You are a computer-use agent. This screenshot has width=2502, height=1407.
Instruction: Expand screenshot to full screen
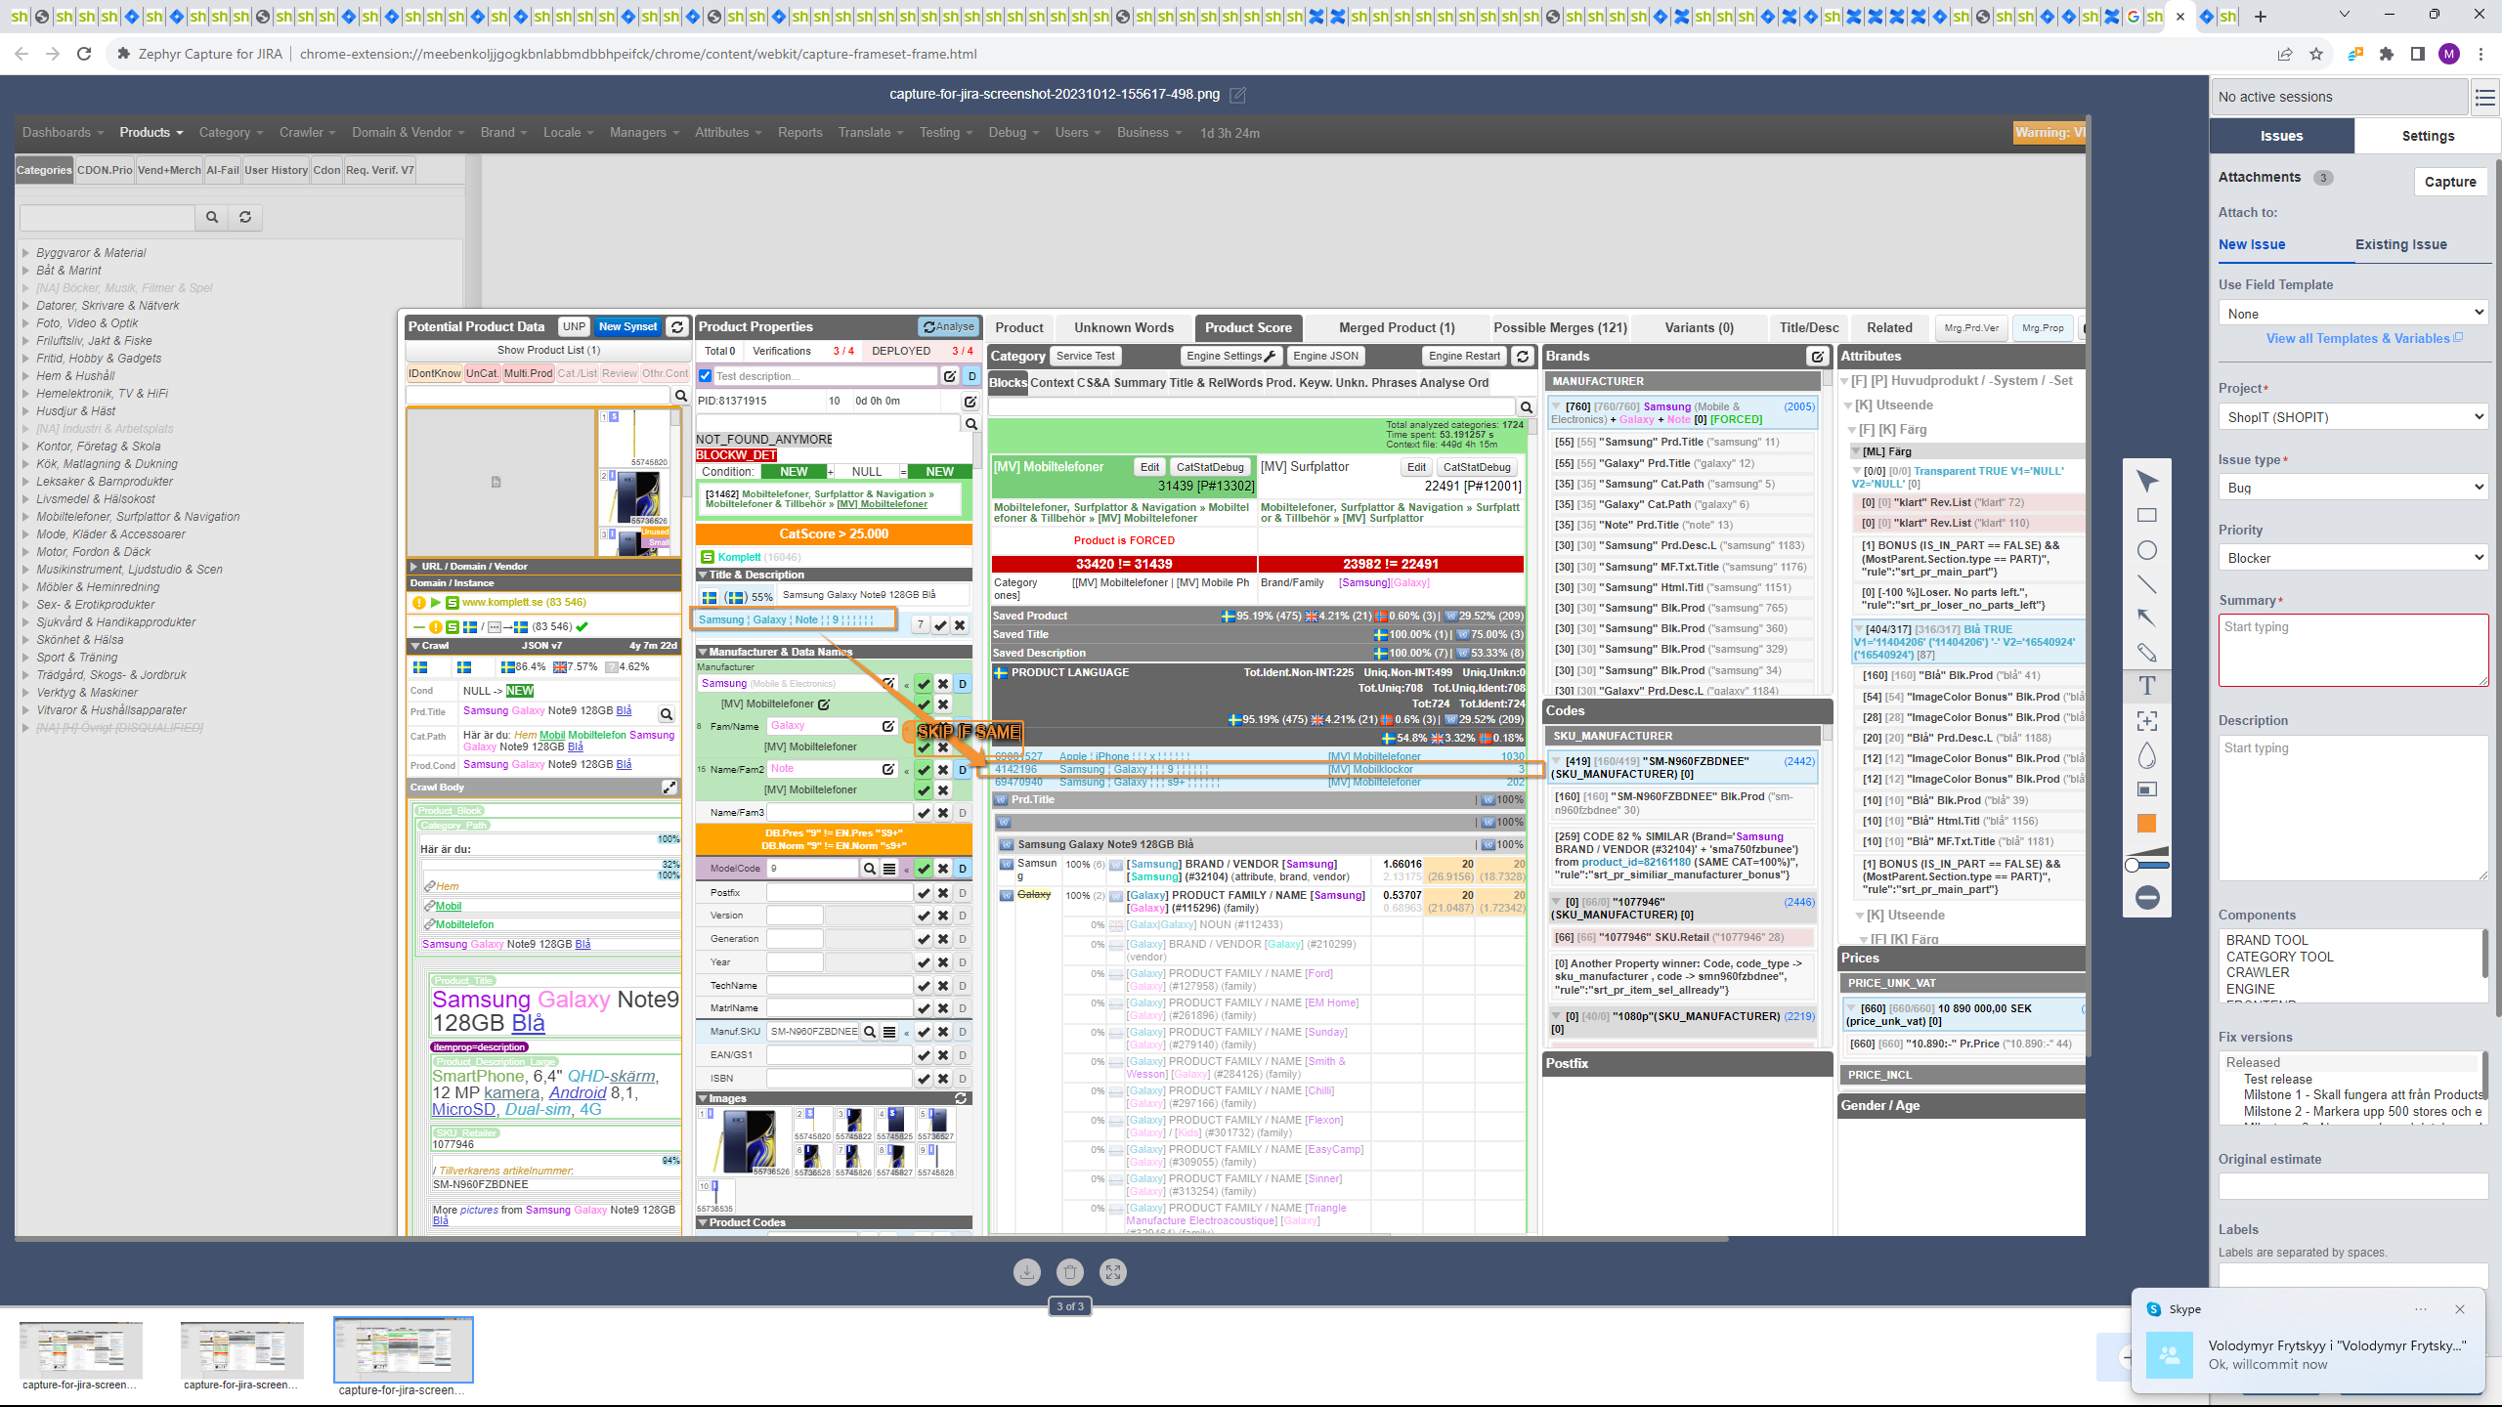pos(1113,1272)
